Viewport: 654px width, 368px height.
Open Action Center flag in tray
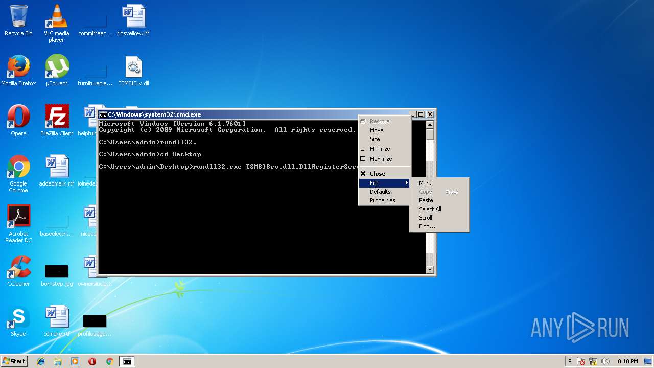pyautogui.click(x=581, y=361)
